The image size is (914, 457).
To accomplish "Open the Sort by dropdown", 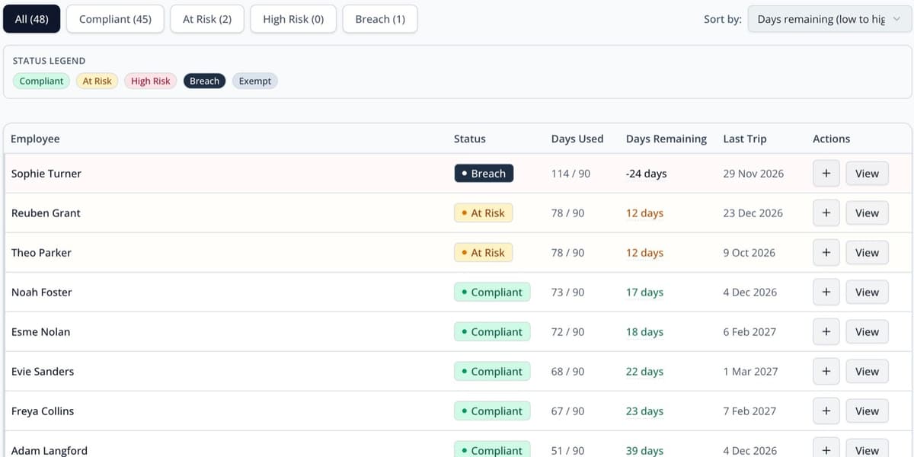I will tap(829, 19).
